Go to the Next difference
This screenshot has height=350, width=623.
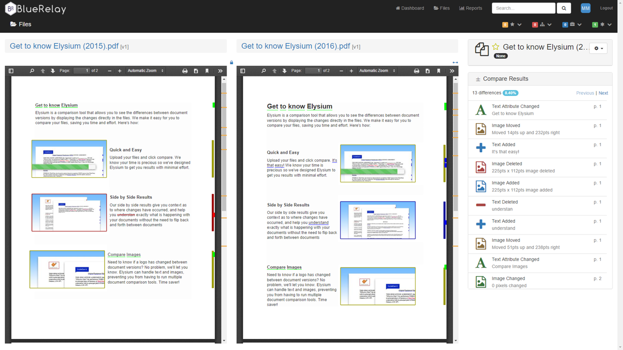click(603, 93)
